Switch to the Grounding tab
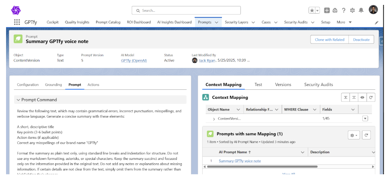This screenshot has height=175, width=387. tap(53, 84)
